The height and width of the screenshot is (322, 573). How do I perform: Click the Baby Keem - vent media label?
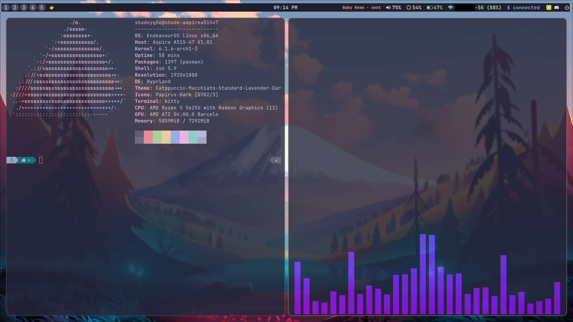pos(361,7)
